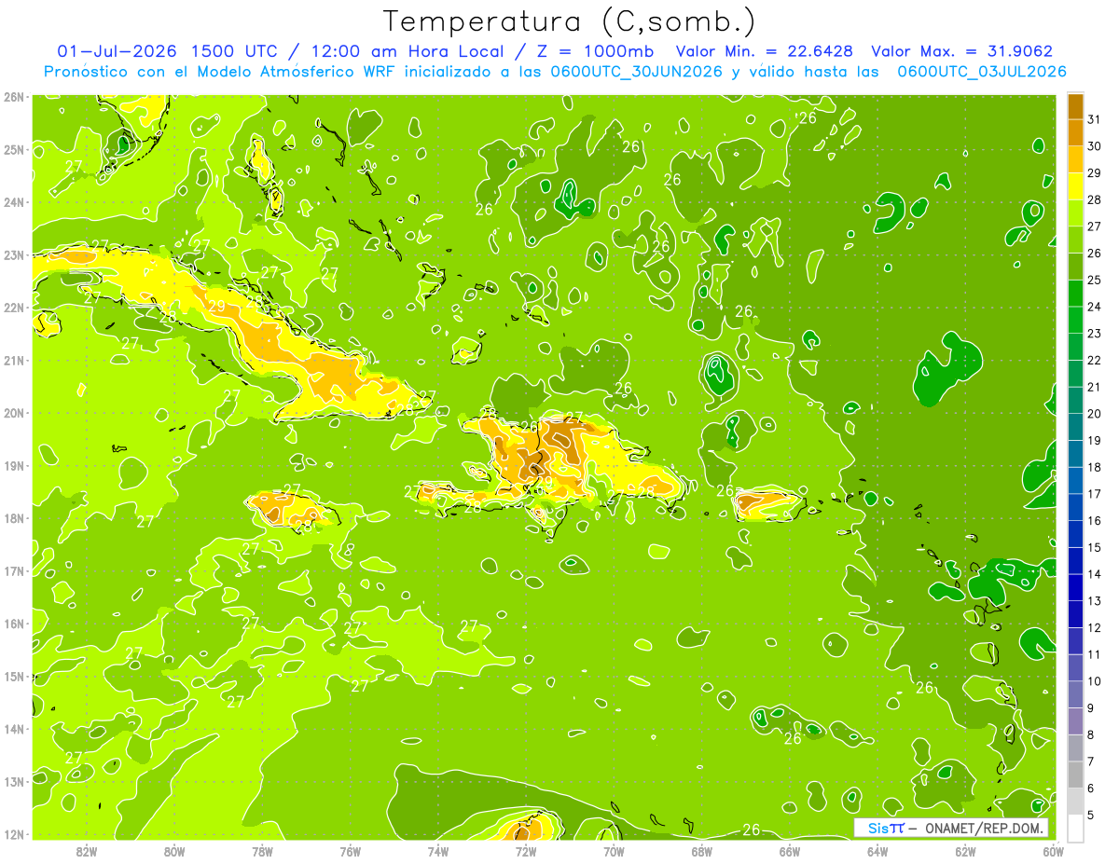Click the 80W longitude axis label

174,851
